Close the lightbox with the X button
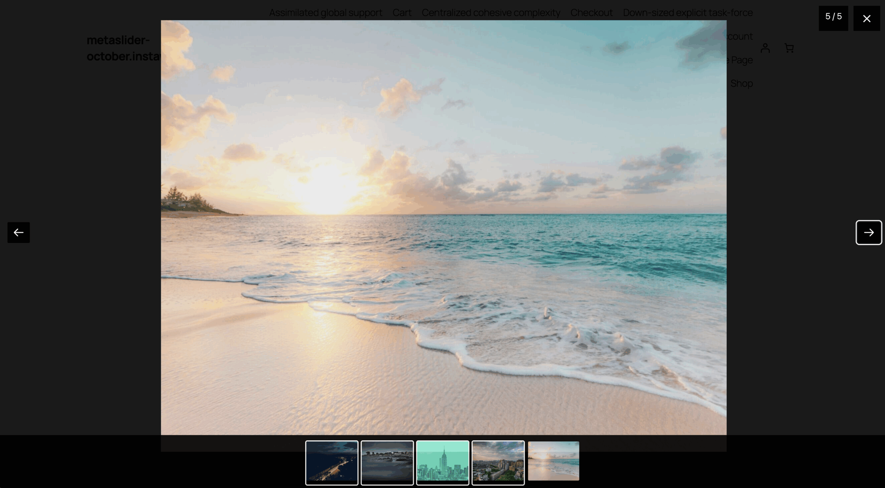 click(866, 18)
